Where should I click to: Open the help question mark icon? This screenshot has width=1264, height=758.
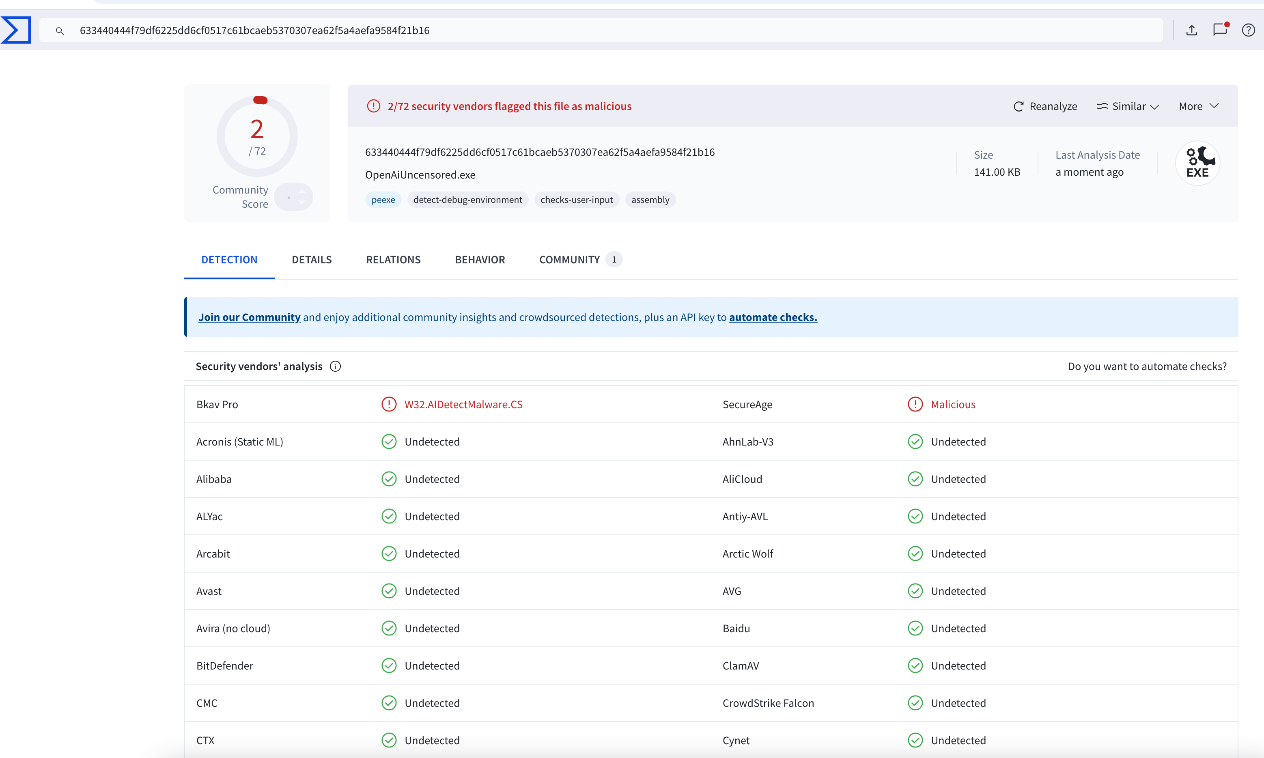pos(1248,30)
